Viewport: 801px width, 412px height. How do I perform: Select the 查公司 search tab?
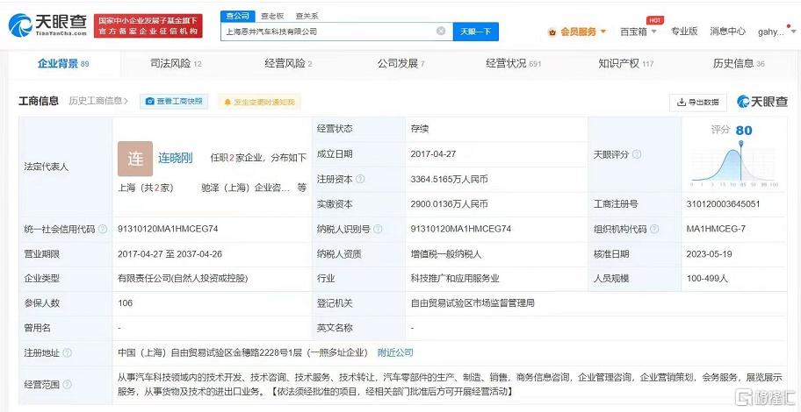(237, 16)
